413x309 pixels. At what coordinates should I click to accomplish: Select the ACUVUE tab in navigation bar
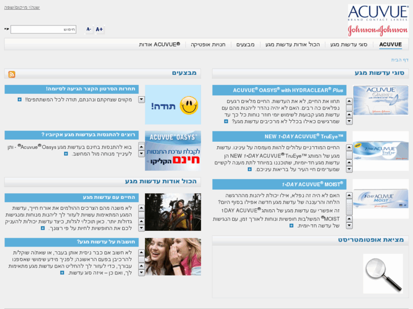tap(390, 44)
